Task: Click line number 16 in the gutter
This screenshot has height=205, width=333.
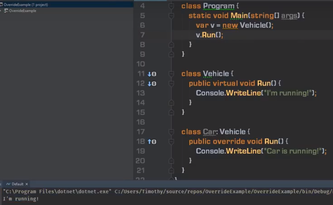Action: click(x=141, y=122)
